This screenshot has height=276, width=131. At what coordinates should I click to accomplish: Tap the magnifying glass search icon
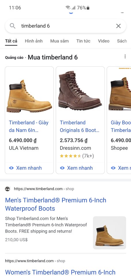pyautogui.click(x=12, y=26)
